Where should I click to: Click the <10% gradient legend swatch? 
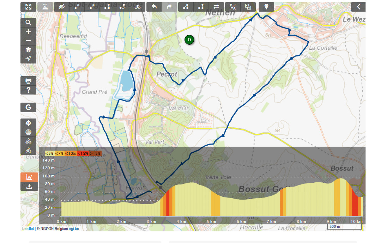coord(70,153)
